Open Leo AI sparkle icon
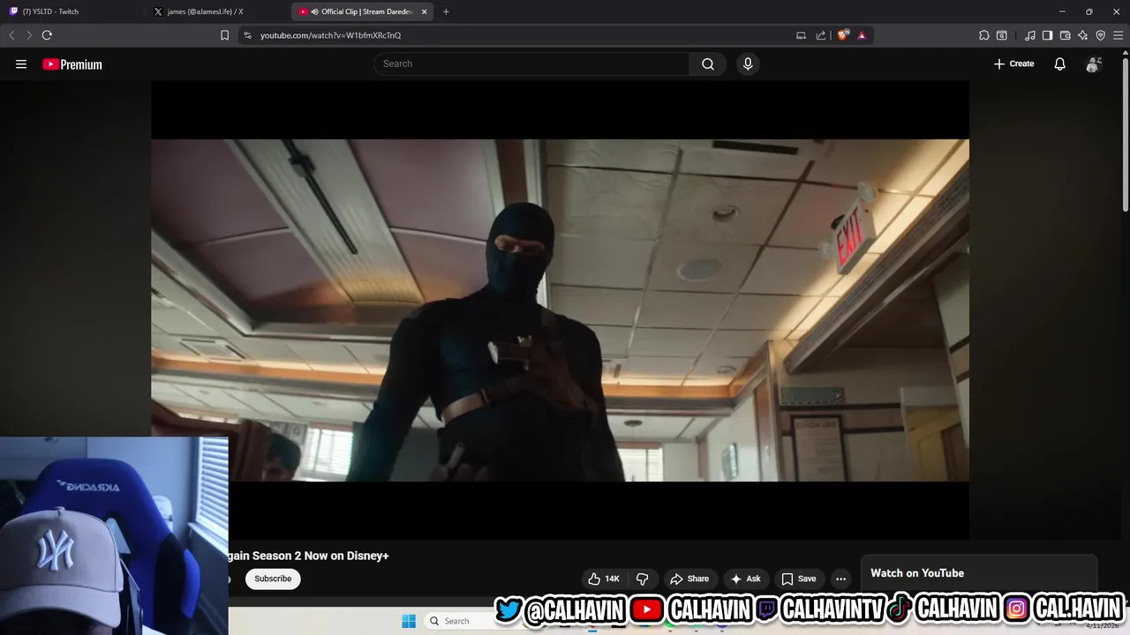The image size is (1130, 635). coord(1082,35)
